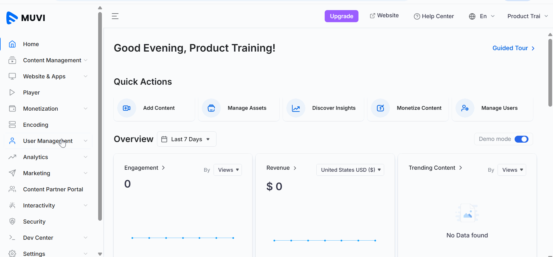
Task: Click the Add Content quick action label
Action: coord(159,108)
